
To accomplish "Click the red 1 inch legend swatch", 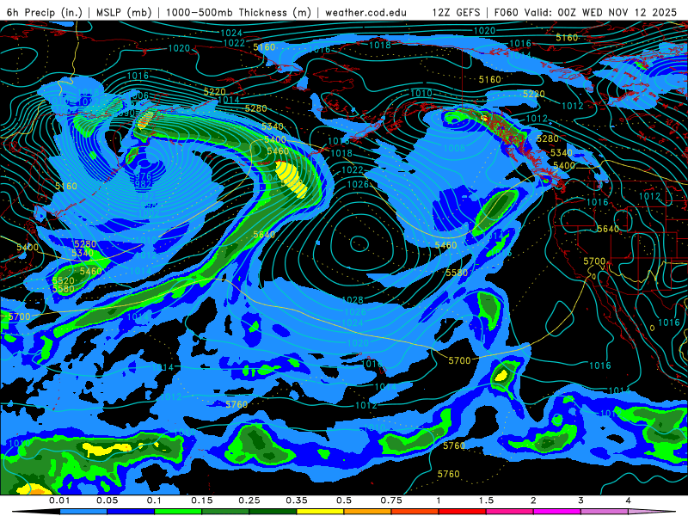I will pyautogui.click(x=463, y=512).
